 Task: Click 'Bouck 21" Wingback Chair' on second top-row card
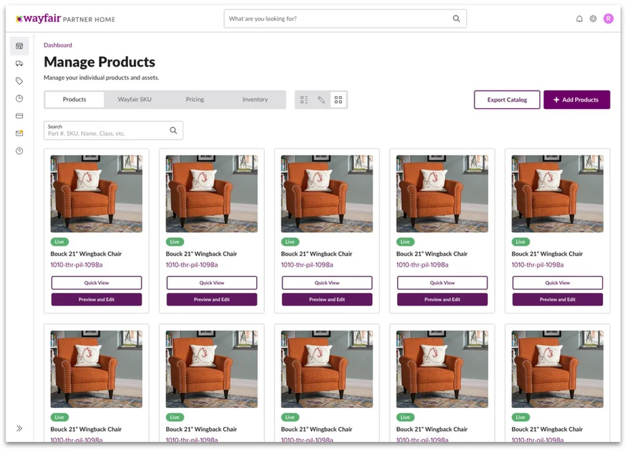201,253
